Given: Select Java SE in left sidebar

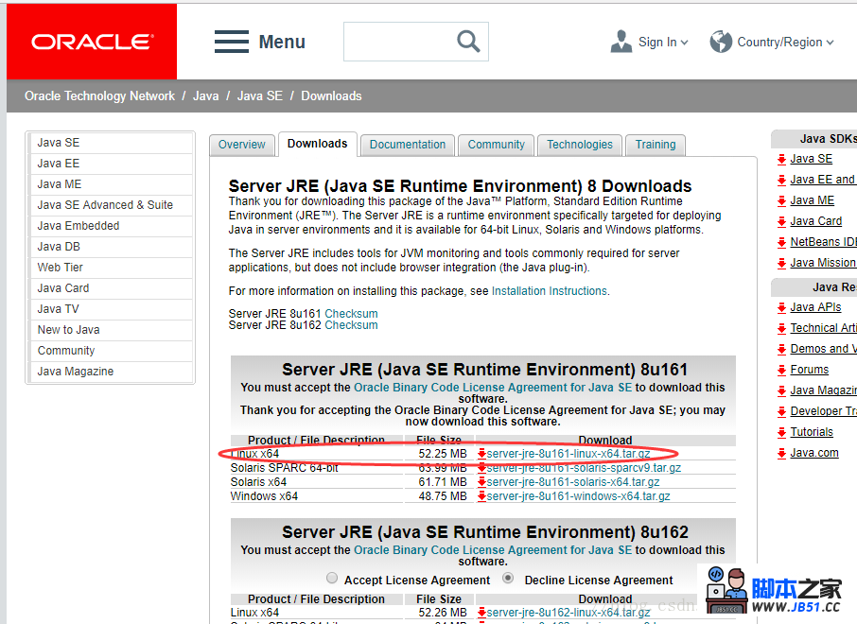Looking at the screenshot, I should click(111, 143).
